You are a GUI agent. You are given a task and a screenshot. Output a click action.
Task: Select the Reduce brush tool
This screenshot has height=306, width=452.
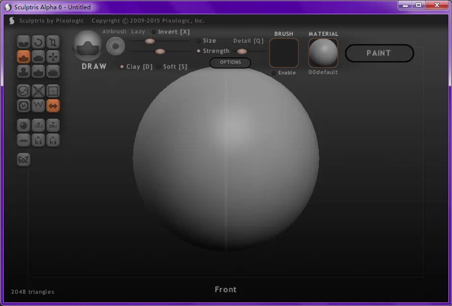pyautogui.click(x=24, y=91)
